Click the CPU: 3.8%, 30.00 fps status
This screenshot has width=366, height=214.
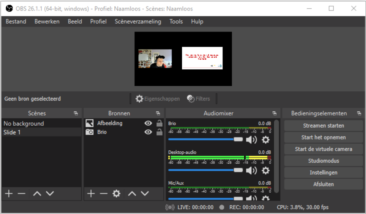(303, 207)
